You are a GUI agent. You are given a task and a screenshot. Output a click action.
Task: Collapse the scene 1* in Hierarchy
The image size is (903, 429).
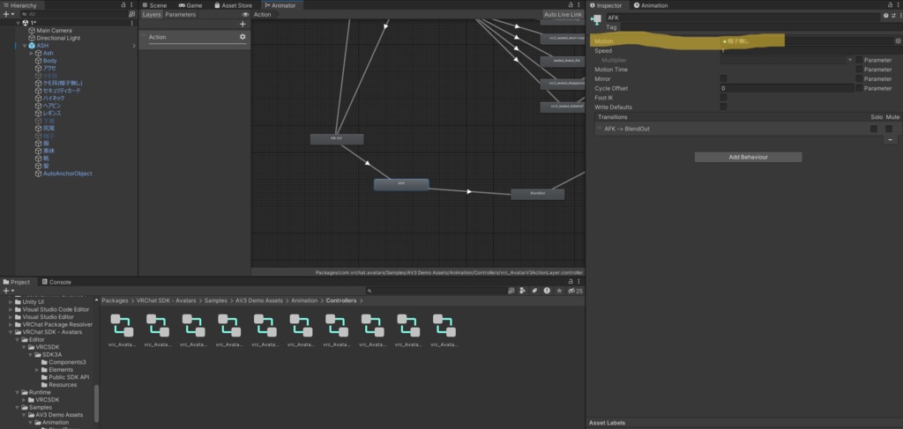pyautogui.click(x=19, y=23)
